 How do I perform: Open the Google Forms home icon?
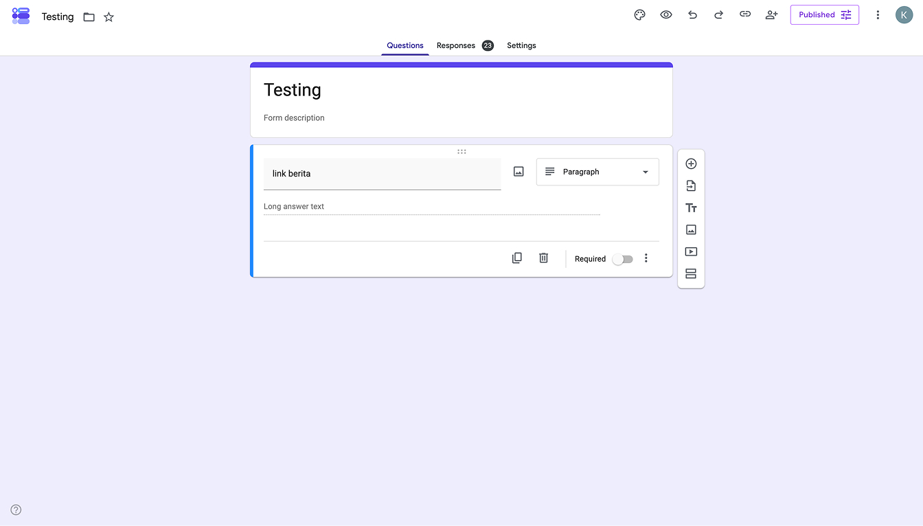click(21, 16)
